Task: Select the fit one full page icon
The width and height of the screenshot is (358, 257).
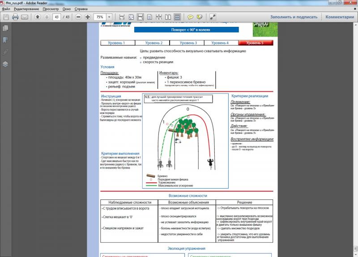Action: tap(131, 17)
